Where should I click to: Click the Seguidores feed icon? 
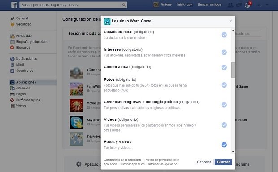point(12,71)
